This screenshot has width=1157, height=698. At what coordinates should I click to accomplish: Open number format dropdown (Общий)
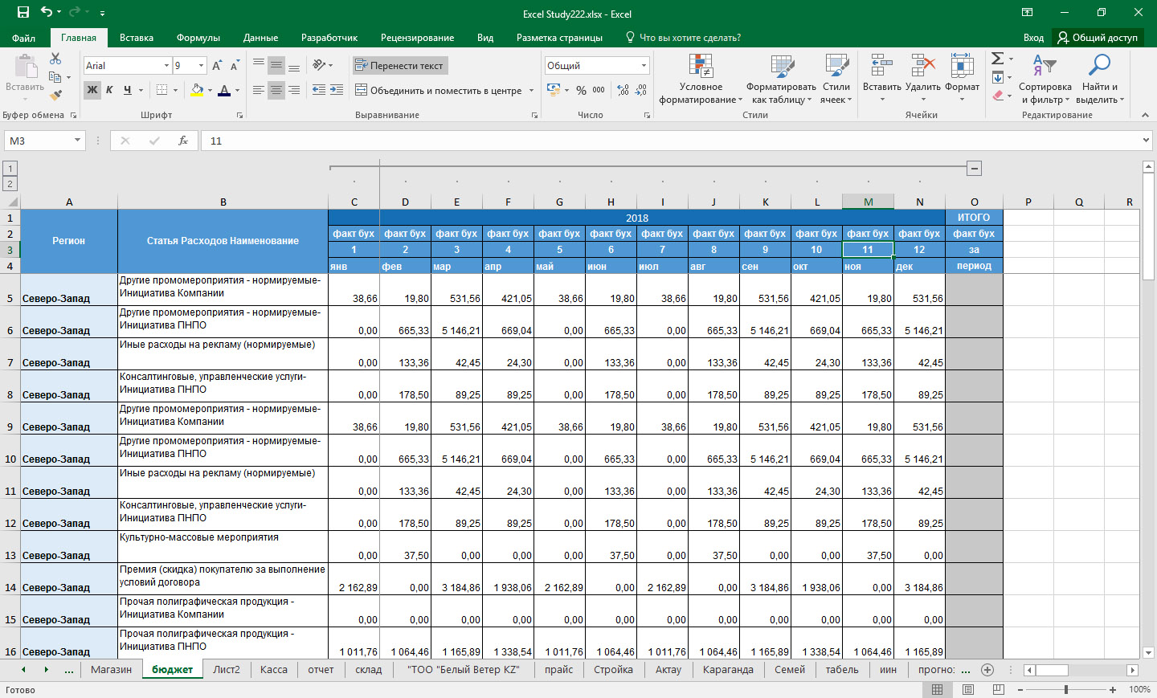click(x=644, y=66)
